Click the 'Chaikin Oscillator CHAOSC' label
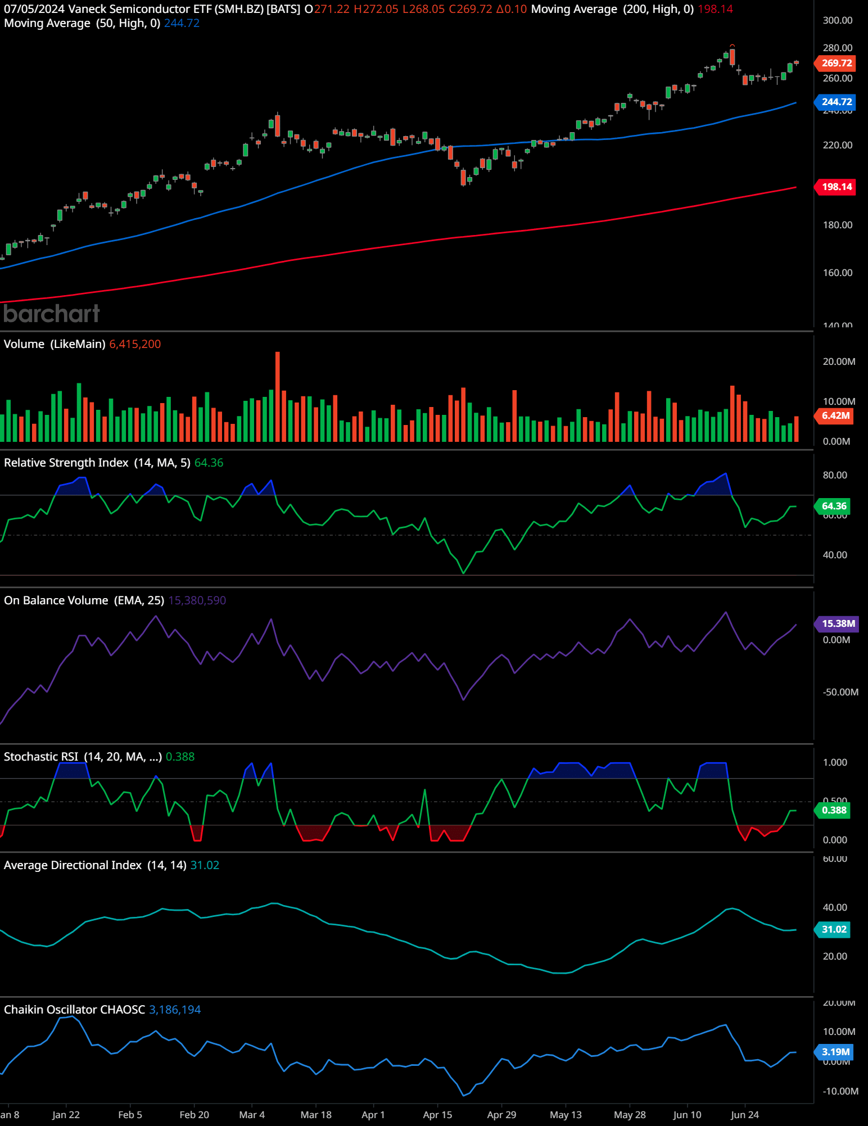The height and width of the screenshot is (1126, 868). 74,1010
